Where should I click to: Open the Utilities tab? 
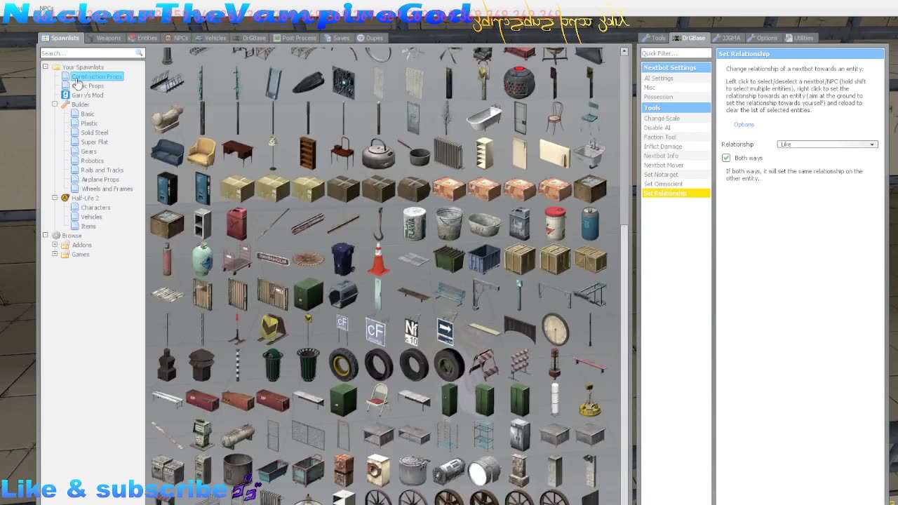pos(799,38)
